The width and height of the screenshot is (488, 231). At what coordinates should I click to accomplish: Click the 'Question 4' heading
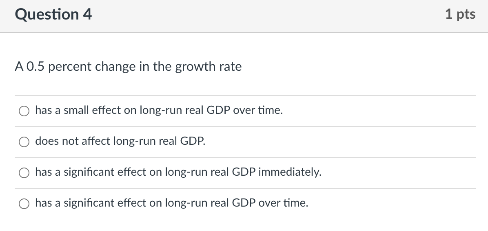coord(53,14)
